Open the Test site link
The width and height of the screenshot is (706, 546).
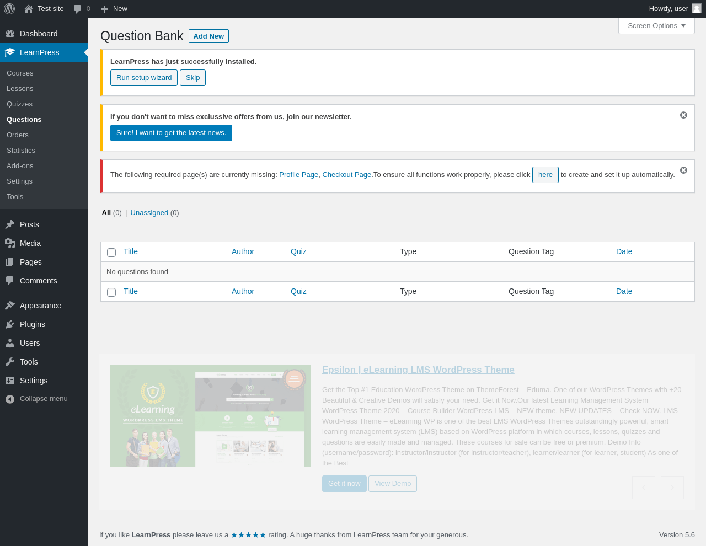click(x=51, y=9)
